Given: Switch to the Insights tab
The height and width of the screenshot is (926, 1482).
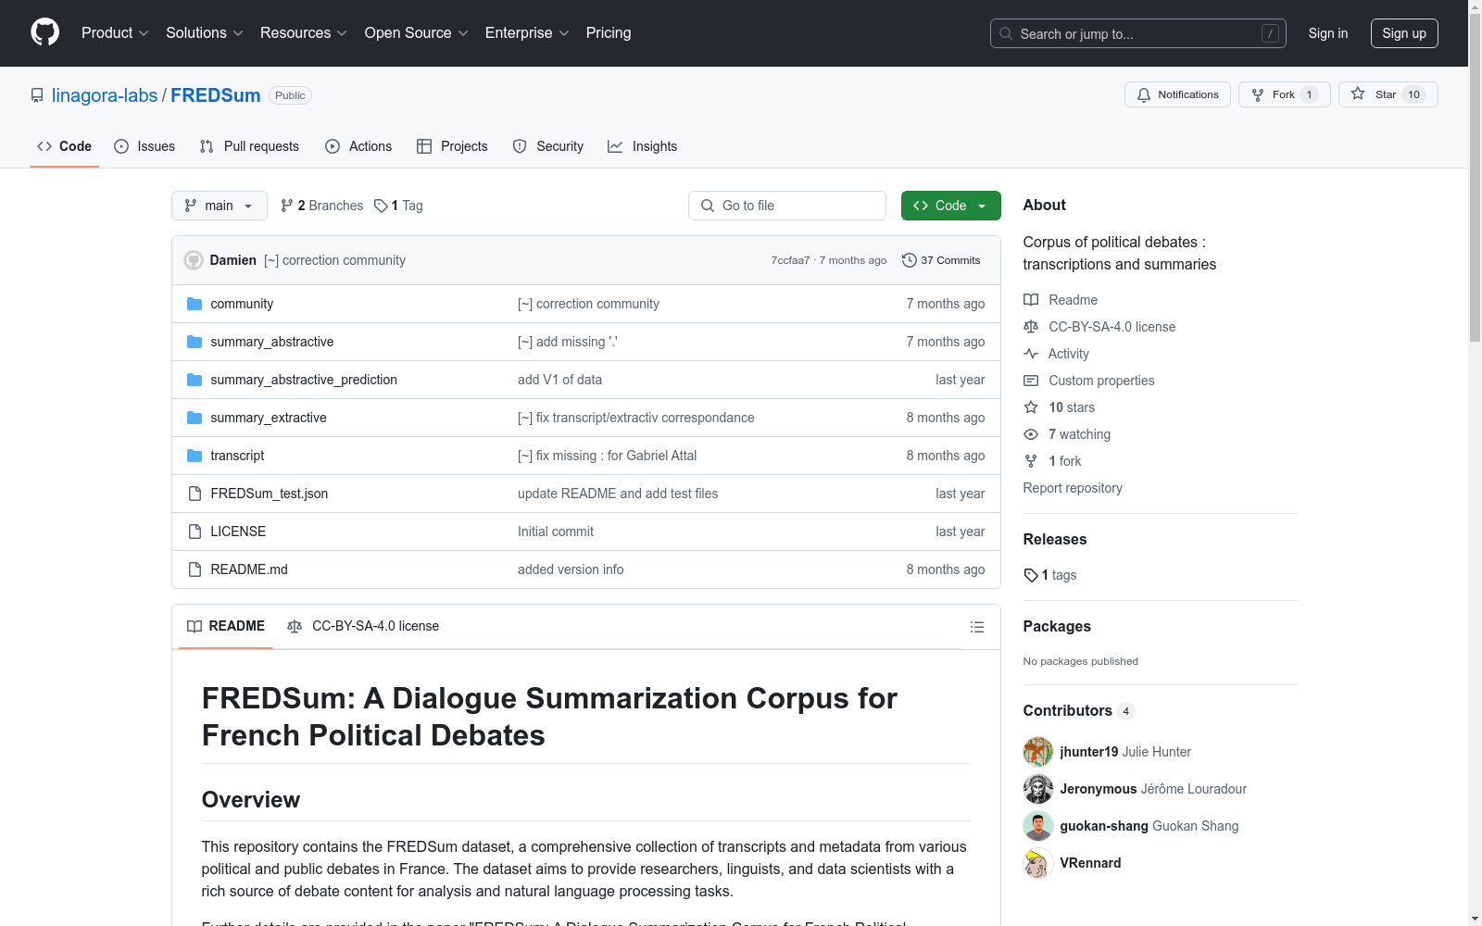Looking at the screenshot, I should (x=643, y=146).
